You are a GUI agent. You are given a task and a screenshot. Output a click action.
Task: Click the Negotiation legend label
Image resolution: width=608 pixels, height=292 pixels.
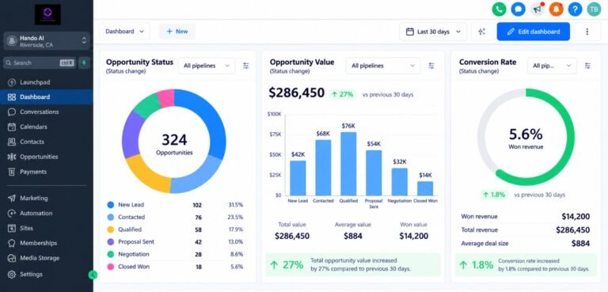click(x=134, y=254)
